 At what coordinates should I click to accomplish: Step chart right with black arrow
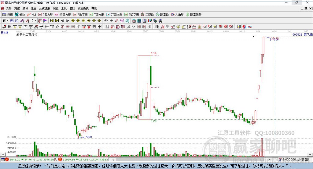[68, 21]
